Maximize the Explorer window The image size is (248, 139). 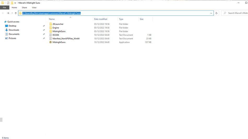click(246, 3)
